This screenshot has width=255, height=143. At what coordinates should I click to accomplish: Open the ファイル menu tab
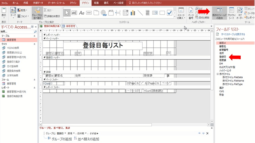coord(4,3)
